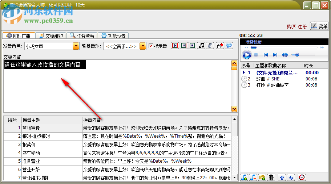Switch to the 任务查看 tab
Screen dimensions: 331x184
(82, 35)
